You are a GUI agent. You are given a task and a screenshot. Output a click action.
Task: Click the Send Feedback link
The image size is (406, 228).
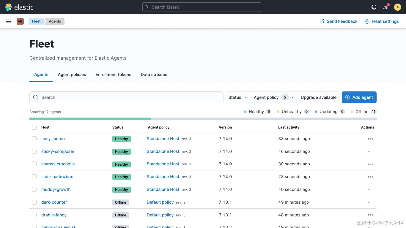click(x=339, y=21)
